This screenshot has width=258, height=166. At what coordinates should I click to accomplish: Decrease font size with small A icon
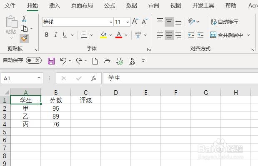(x=145, y=22)
